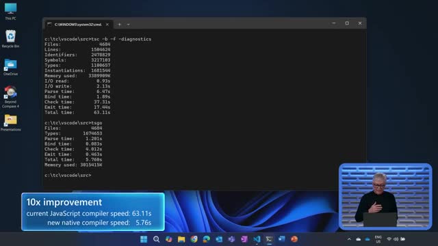Switch to Visual Studio Code in taskbar
Viewport: 438px width, 246px height.
pyautogui.click(x=257, y=239)
